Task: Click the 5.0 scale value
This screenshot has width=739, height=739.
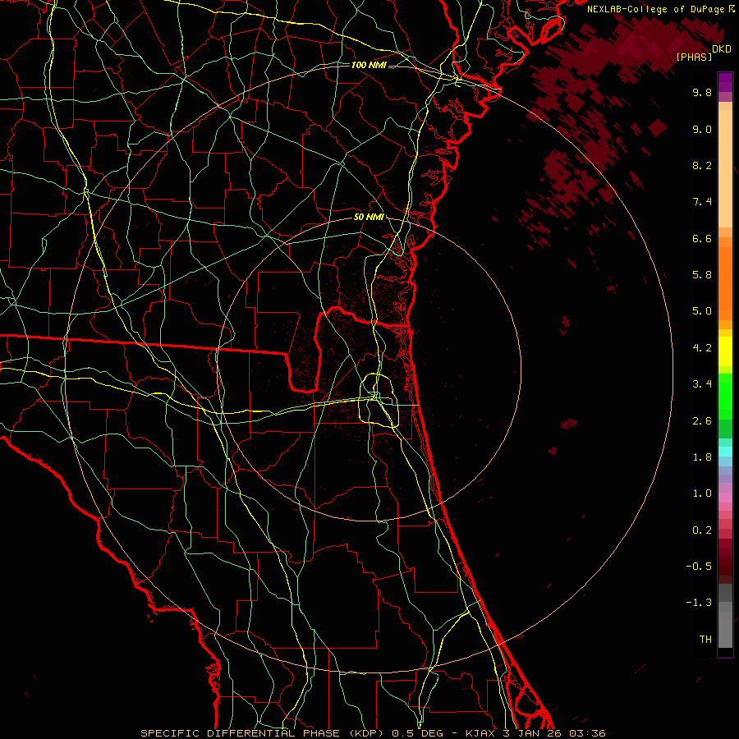Action: click(x=702, y=311)
